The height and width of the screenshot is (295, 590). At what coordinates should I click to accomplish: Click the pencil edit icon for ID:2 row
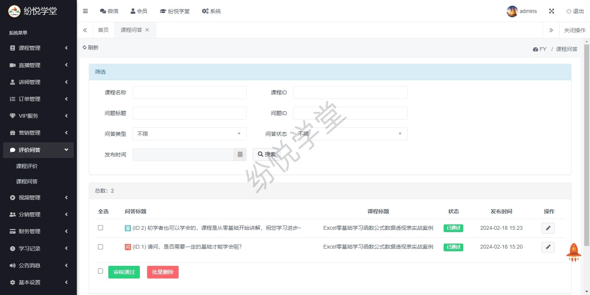[x=548, y=228]
